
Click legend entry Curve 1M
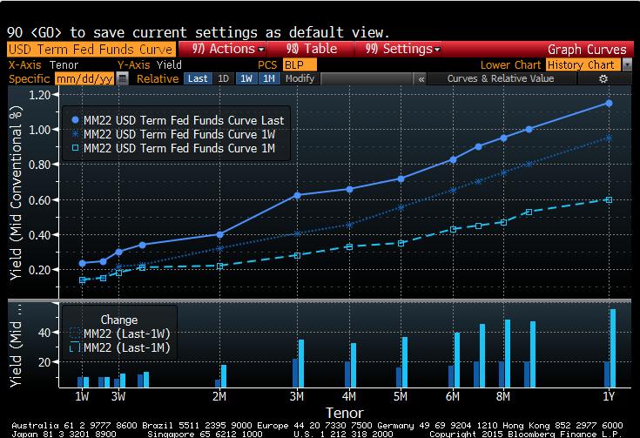coord(173,148)
